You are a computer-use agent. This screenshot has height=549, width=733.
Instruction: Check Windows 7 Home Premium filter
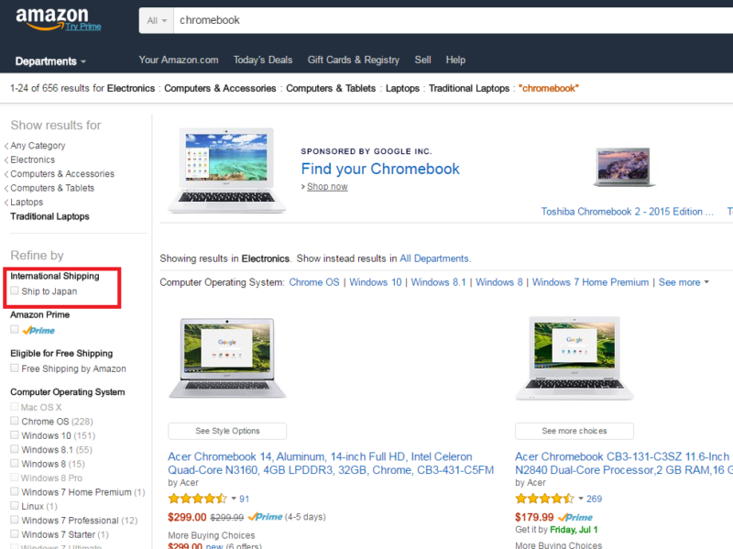[15, 491]
